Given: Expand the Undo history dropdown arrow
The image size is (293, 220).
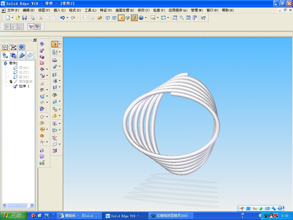Looking at the screenshot, I should (x=67, y=18).
